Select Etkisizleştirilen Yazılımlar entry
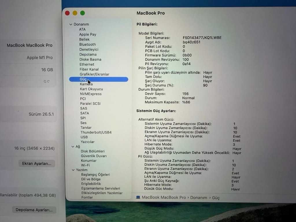 (x=102, y=193)
